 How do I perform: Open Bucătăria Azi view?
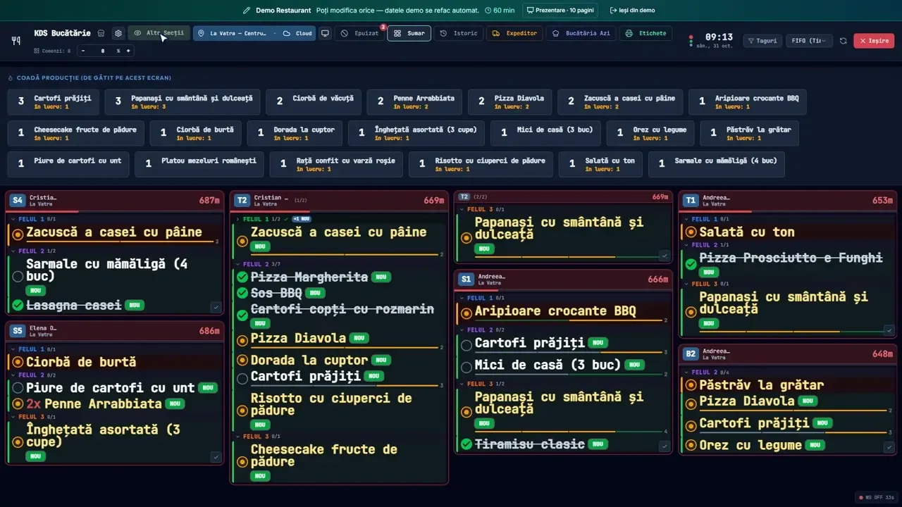(581, 33)
